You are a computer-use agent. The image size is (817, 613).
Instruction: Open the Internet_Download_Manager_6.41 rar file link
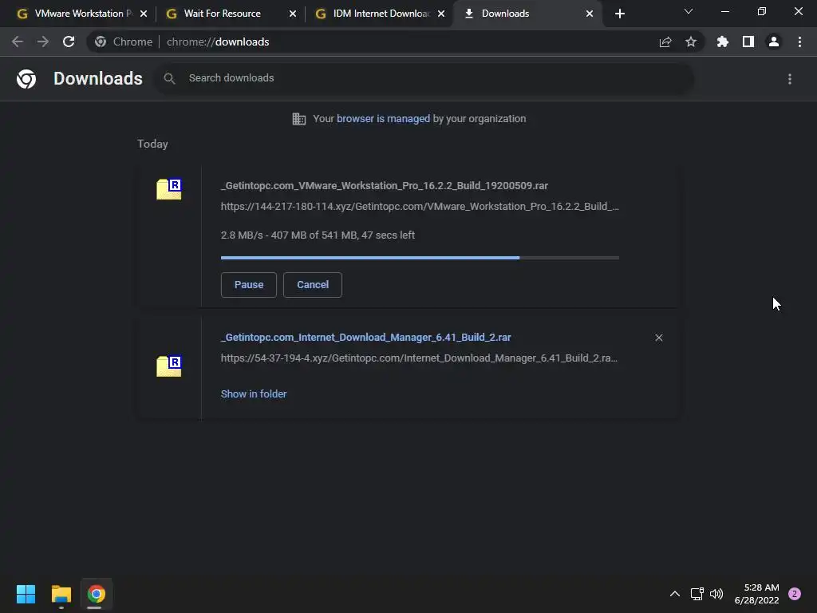pos(365,338)
